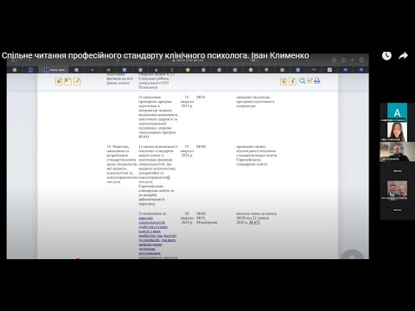
Task: Click the yellow bookmarked page icon
Action: coord(67,81)
